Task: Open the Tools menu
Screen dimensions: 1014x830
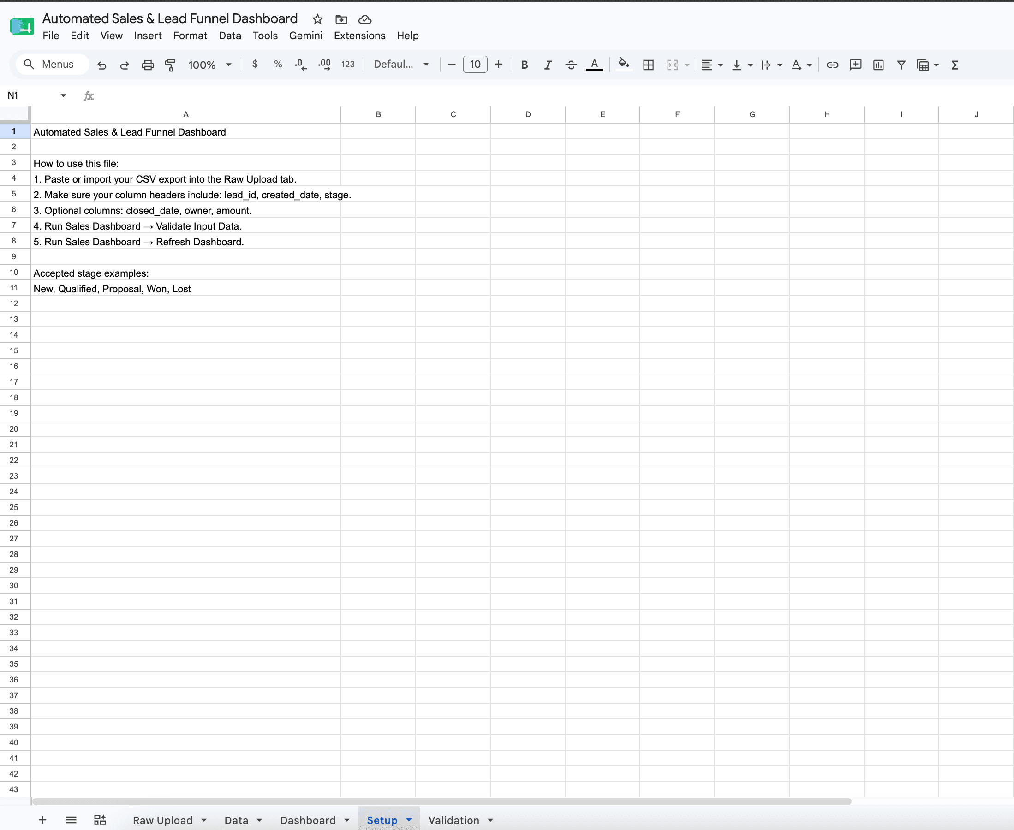Action: click(265, 36)
